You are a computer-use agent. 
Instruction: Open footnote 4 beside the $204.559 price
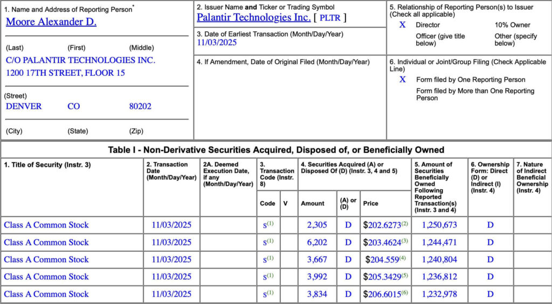pyautogui.click(x=402, y=258)
